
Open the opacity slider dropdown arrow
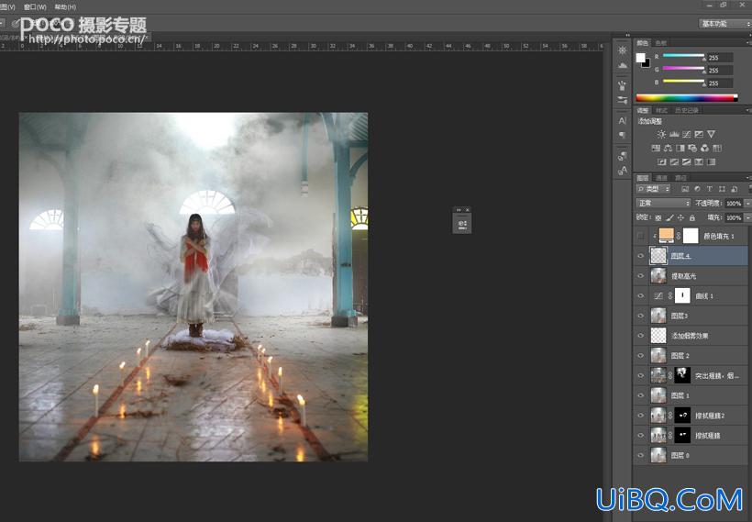[x=747, y=203]
